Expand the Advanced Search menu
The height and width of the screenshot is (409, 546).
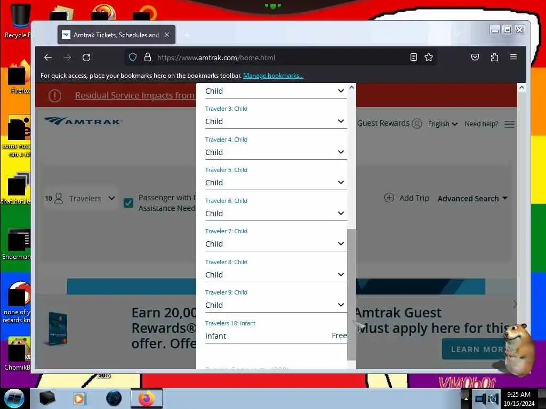coord(472,199)
